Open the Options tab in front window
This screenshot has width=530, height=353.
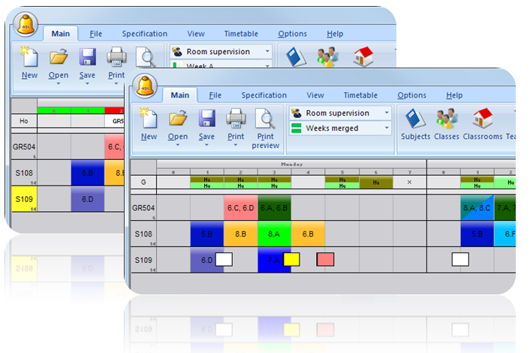[x=411, y=95]
